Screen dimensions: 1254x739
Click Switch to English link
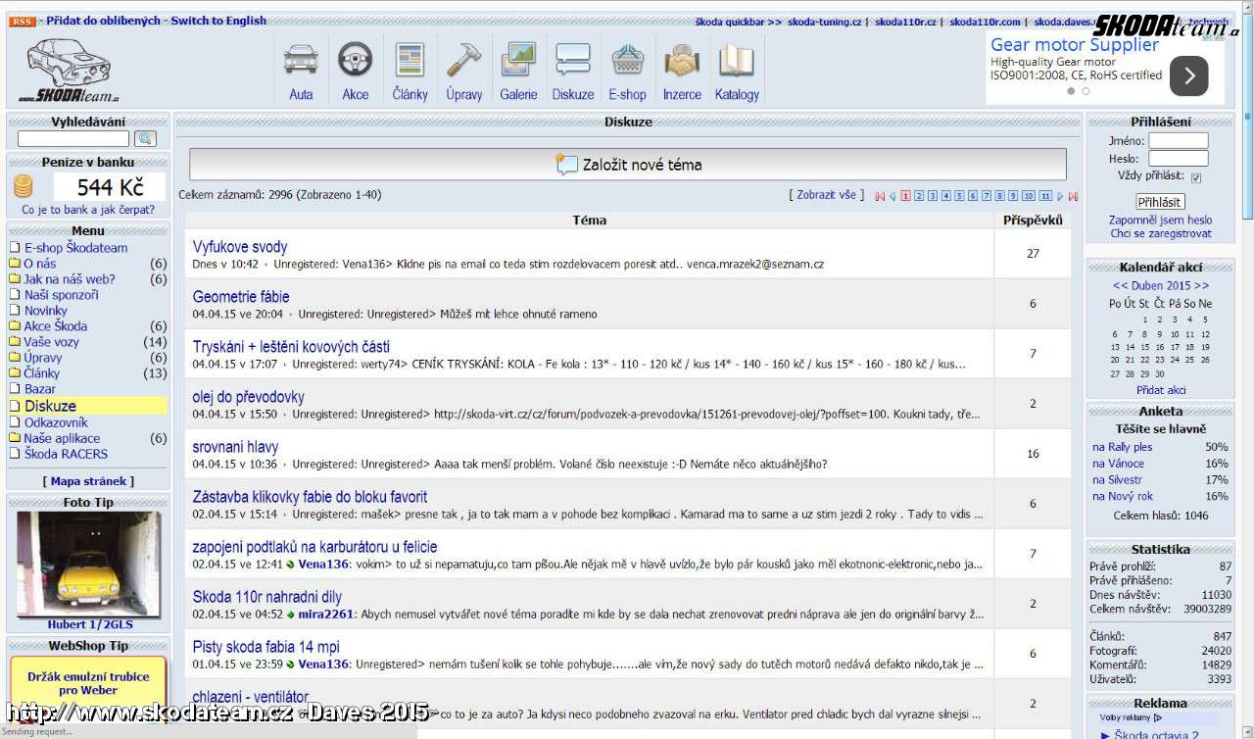pyautogui.click(x=218, y=21)
